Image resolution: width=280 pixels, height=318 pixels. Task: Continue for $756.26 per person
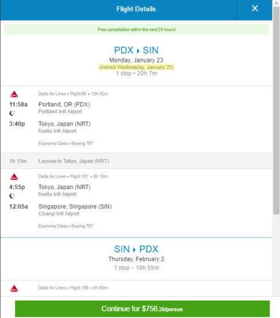(142, 309)
